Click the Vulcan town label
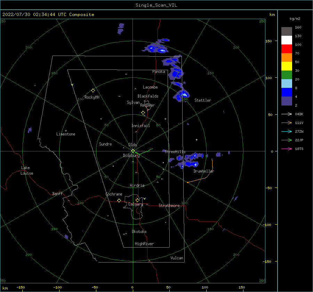313x292 pixels. point(177,258)
